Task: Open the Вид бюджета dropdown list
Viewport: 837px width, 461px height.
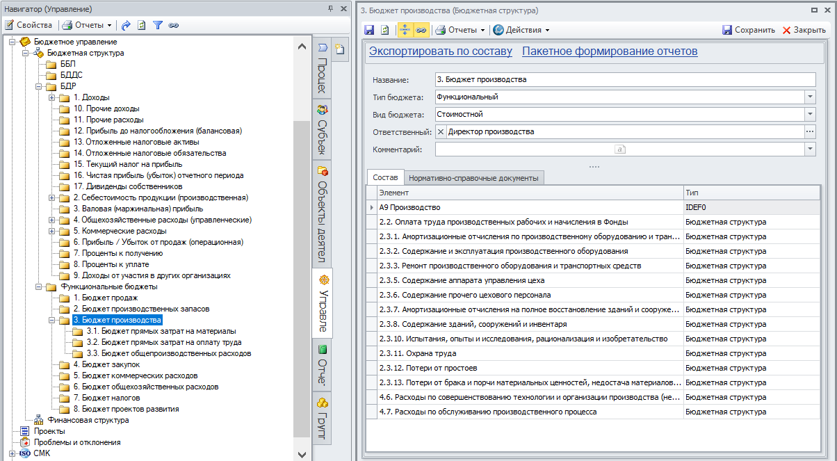Action: (x=810, y=114)
